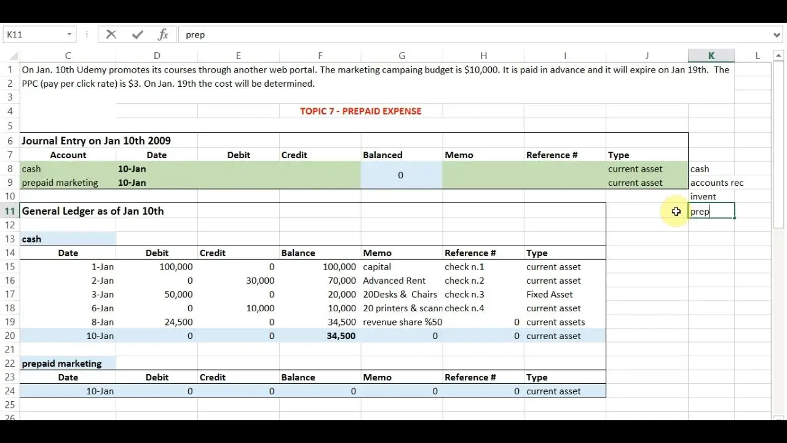Select the 10,000 credit on 6-Jan

pyautogui.click(x=239, y=308)
